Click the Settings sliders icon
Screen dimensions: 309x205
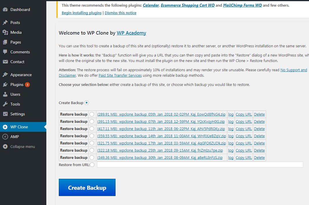5,114
